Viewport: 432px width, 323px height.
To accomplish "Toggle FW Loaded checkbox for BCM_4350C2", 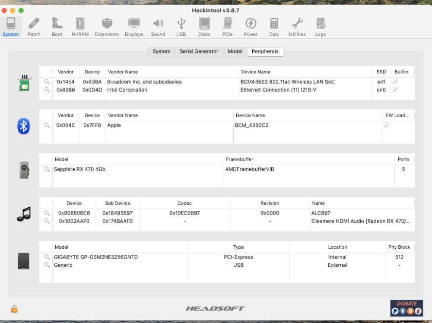I will [387, 125].
